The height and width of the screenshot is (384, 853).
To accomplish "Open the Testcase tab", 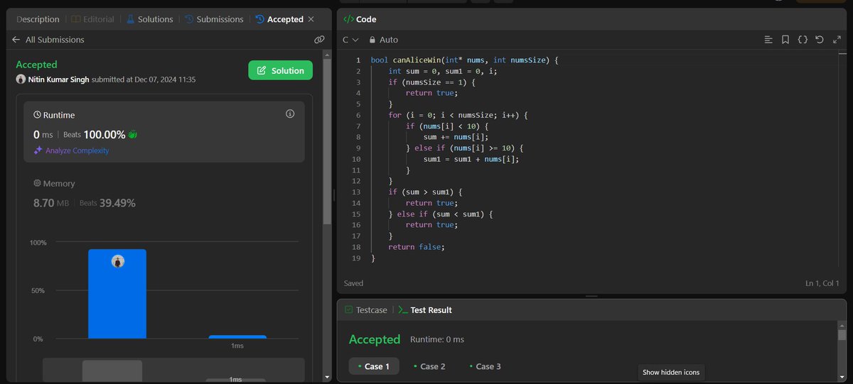I will [x=365, y=310].
